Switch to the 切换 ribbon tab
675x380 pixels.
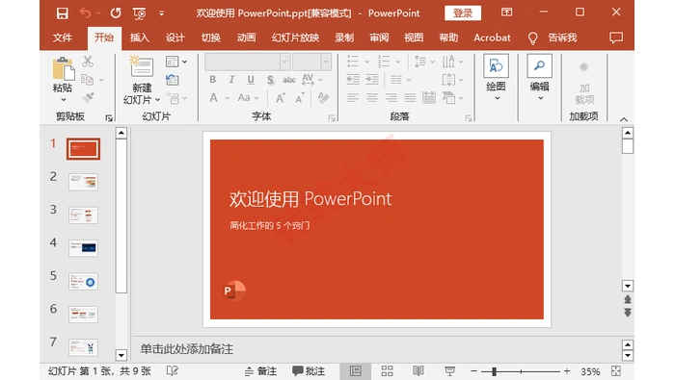pos(211,38)
